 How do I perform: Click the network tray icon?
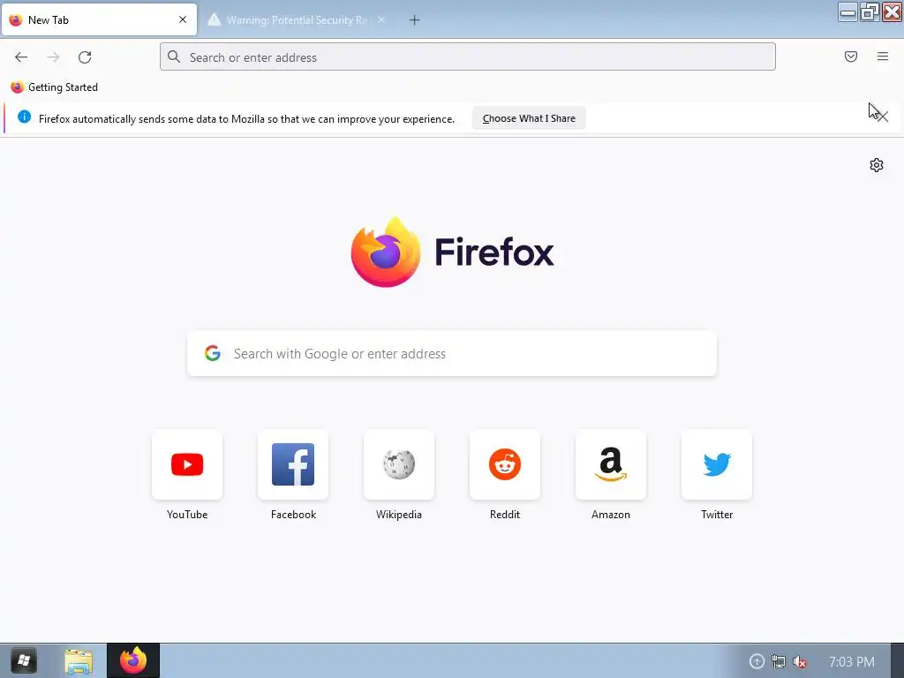point(779,662)
